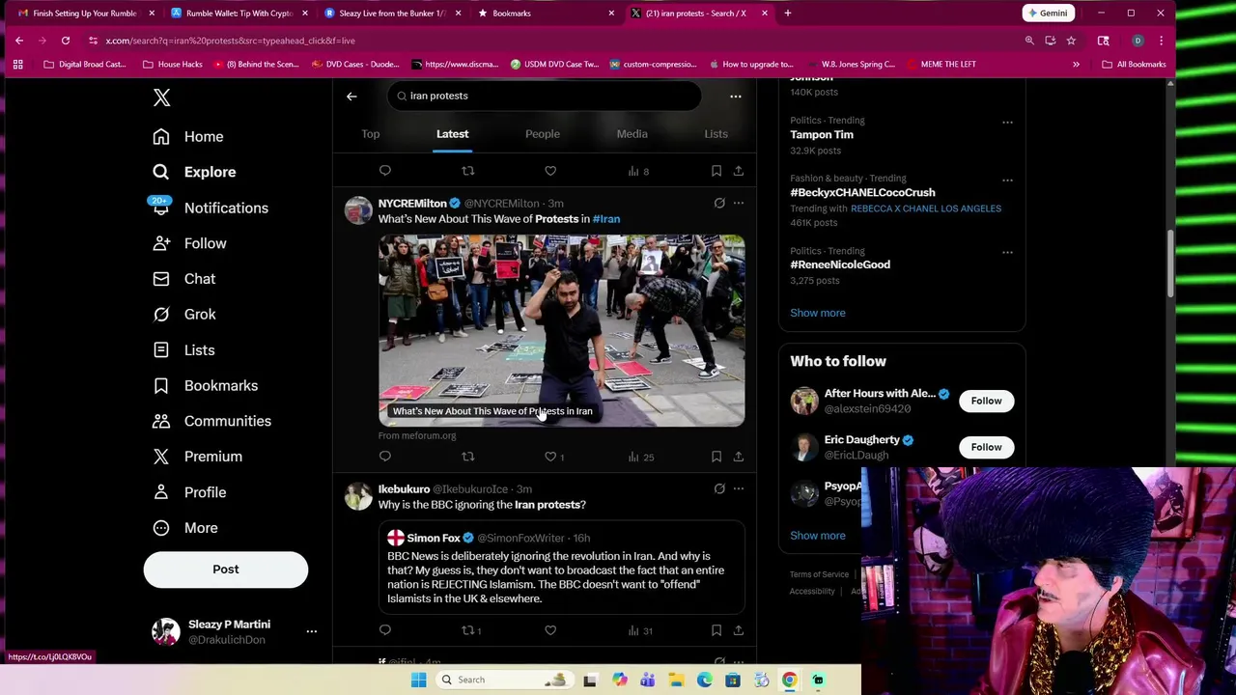
Task: Open NYCREMilton profile avatar
Action: coord(358,211)
